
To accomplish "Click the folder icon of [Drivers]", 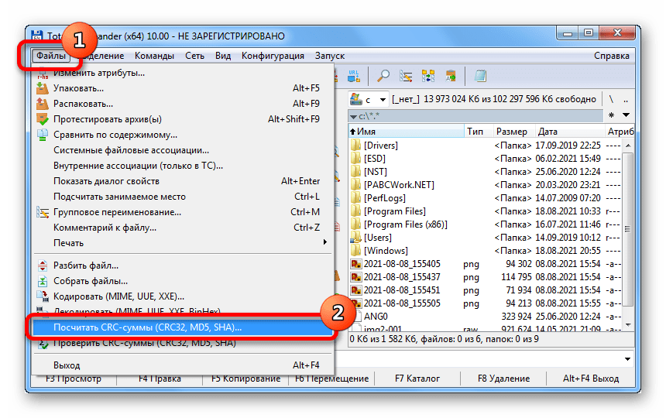I will pyautogui.click(x=356, y=146).
